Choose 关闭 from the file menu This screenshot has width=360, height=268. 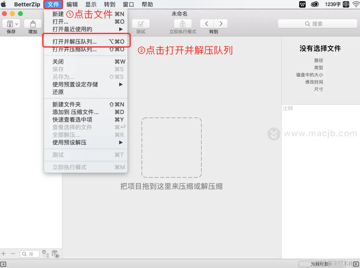(86, 62)
